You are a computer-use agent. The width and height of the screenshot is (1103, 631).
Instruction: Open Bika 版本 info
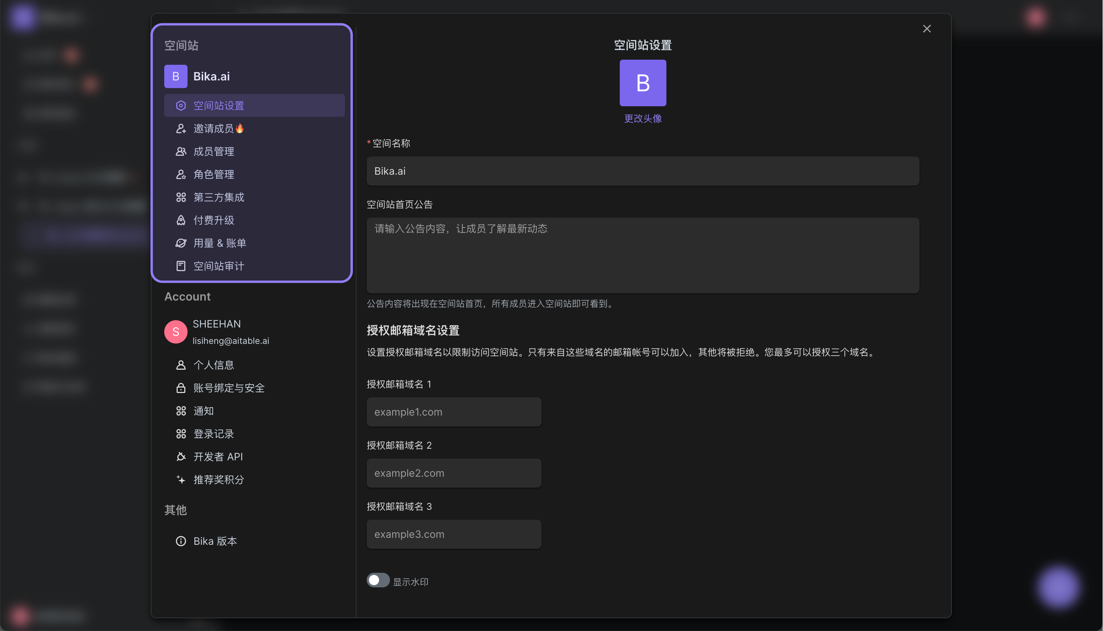point(254,541)
